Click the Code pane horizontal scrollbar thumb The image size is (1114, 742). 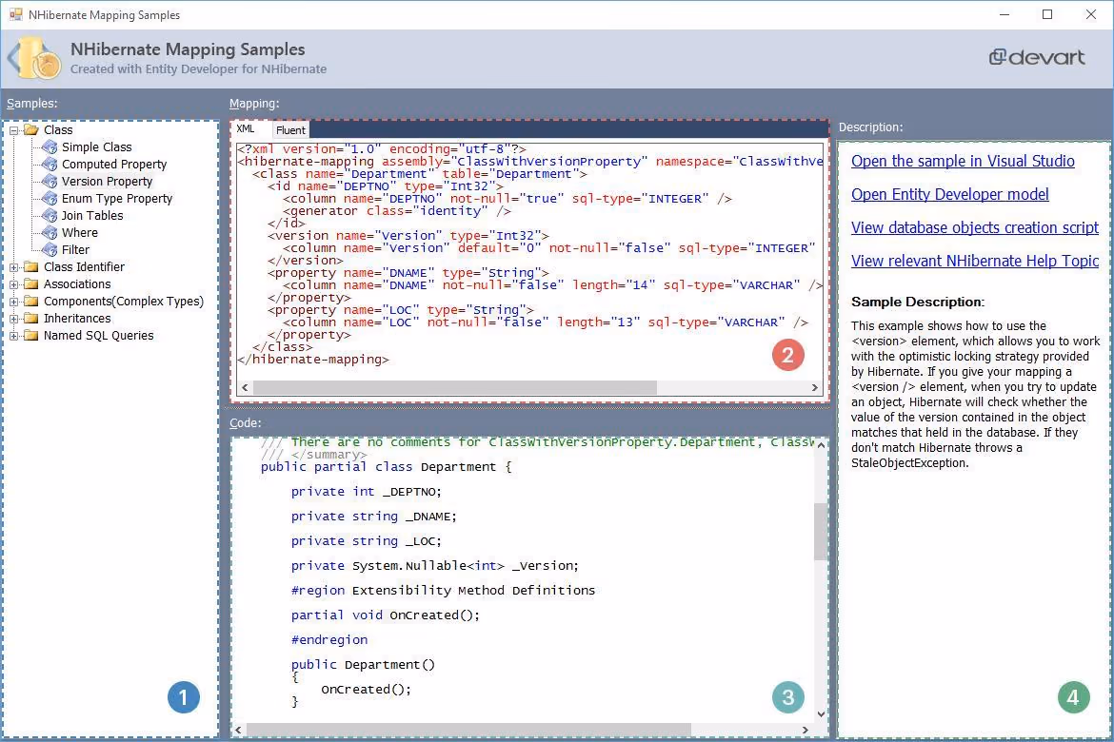coord(468,730)
